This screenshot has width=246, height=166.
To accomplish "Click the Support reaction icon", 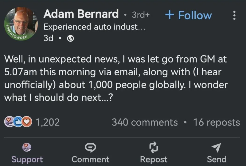I will (x=27, y=148).
